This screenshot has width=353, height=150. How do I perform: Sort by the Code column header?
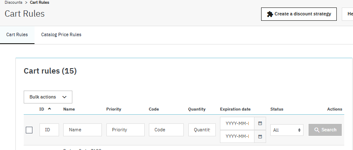154,109
